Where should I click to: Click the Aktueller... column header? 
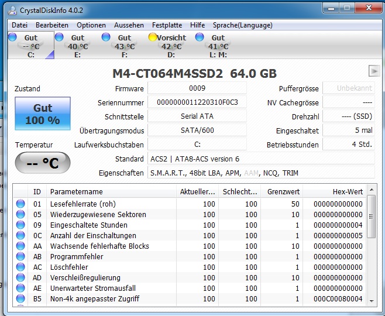(x=197, y=191)
